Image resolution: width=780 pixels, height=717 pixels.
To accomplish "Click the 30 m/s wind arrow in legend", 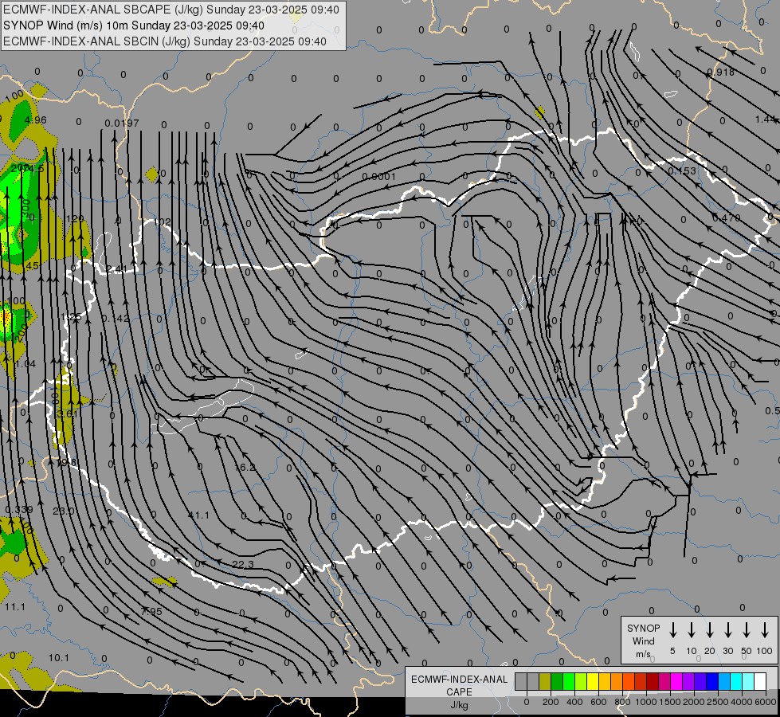I will [x=727, y=630].
